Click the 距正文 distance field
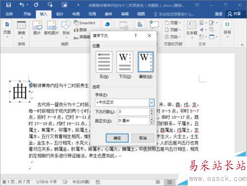This screenshot has height=186, width=247. [x=133, y=121]
